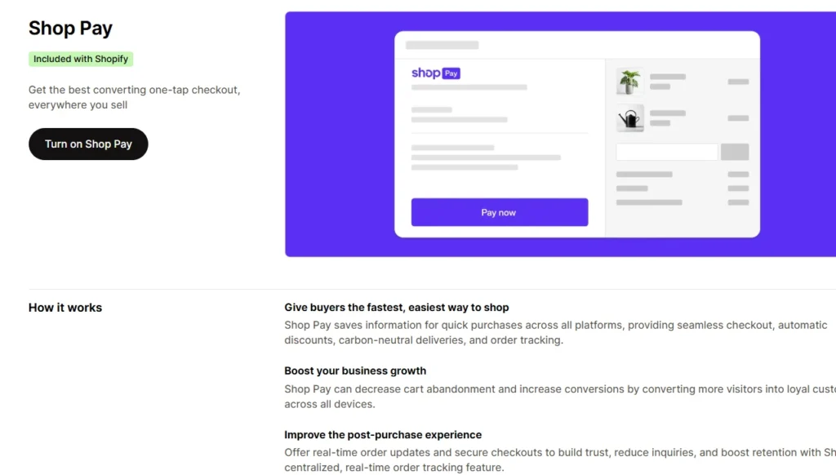Image resolution: width=836 pixels, height=475 pixels.
Task: Select the discount code input field in the mockup
Action: (666, 151)
